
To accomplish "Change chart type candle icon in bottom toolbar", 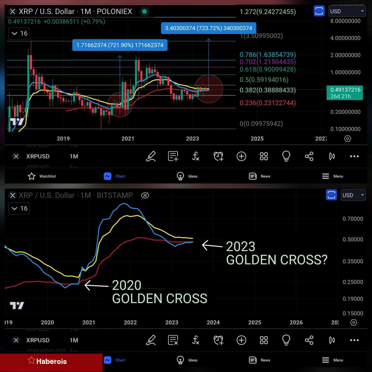I will (x=332, y=340).
